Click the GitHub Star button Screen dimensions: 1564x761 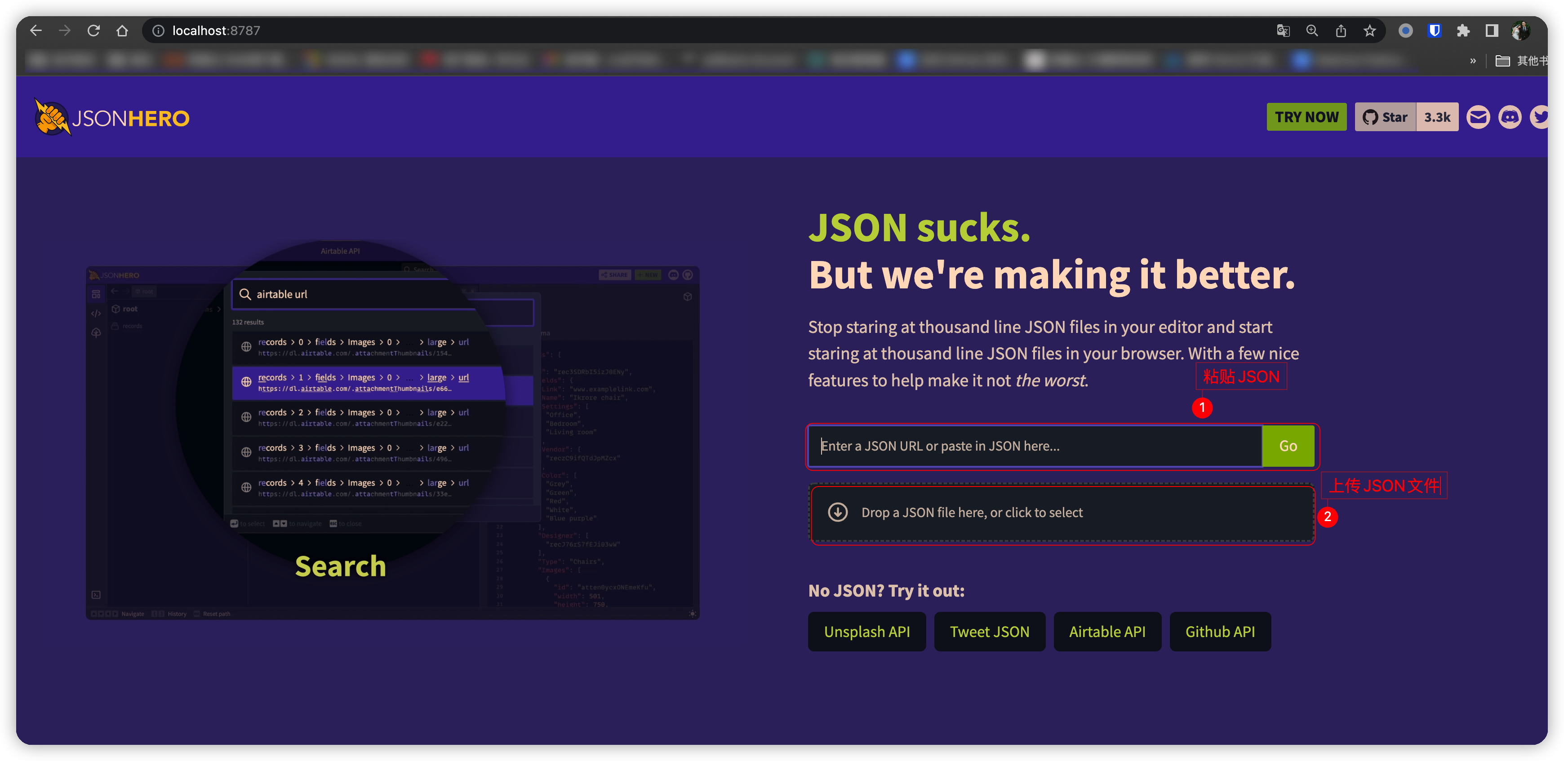[x=1385, y=117]
